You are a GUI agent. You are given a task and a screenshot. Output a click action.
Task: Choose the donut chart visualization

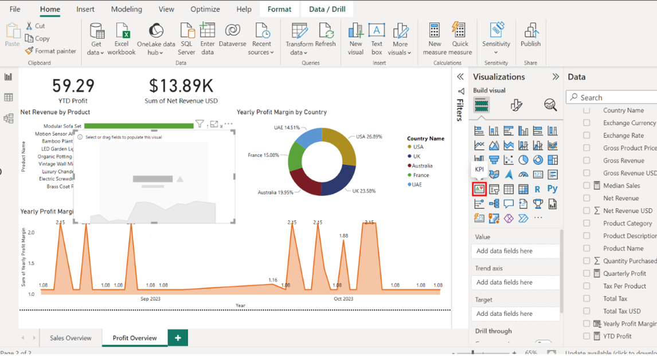(538, 160)
